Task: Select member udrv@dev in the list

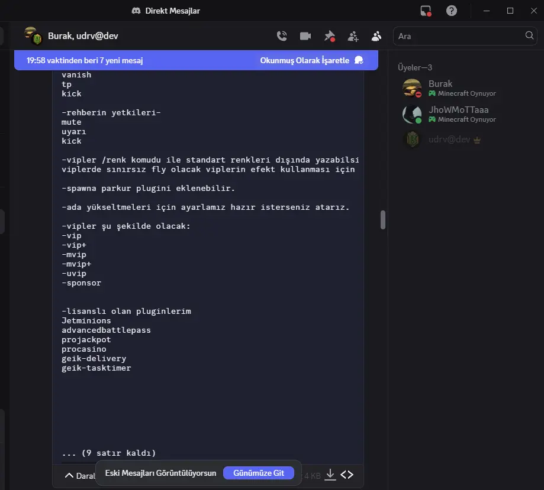Action: (x=464, y=139)
